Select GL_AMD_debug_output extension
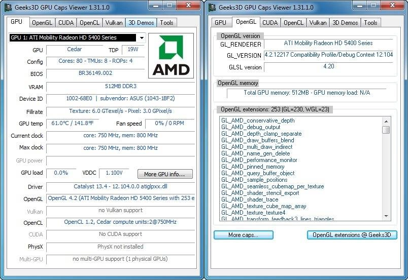This screenshot has width=408, height=280. [251, 127]
